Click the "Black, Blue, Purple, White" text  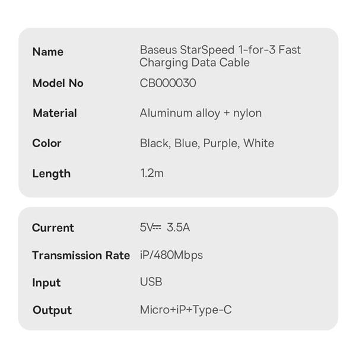tap(206, 143)
